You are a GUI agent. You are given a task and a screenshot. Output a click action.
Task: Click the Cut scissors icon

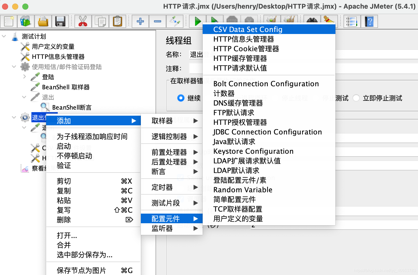[x=83, y=21]
